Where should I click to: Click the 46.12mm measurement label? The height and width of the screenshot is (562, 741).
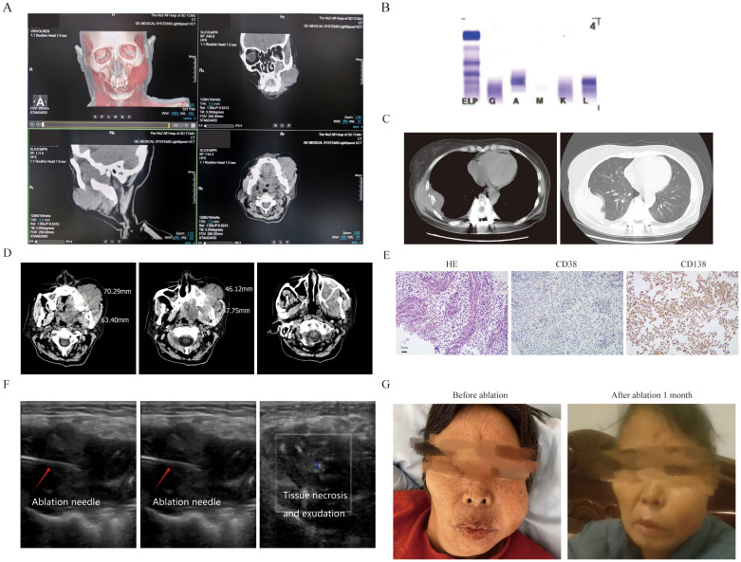coord(239,289)
